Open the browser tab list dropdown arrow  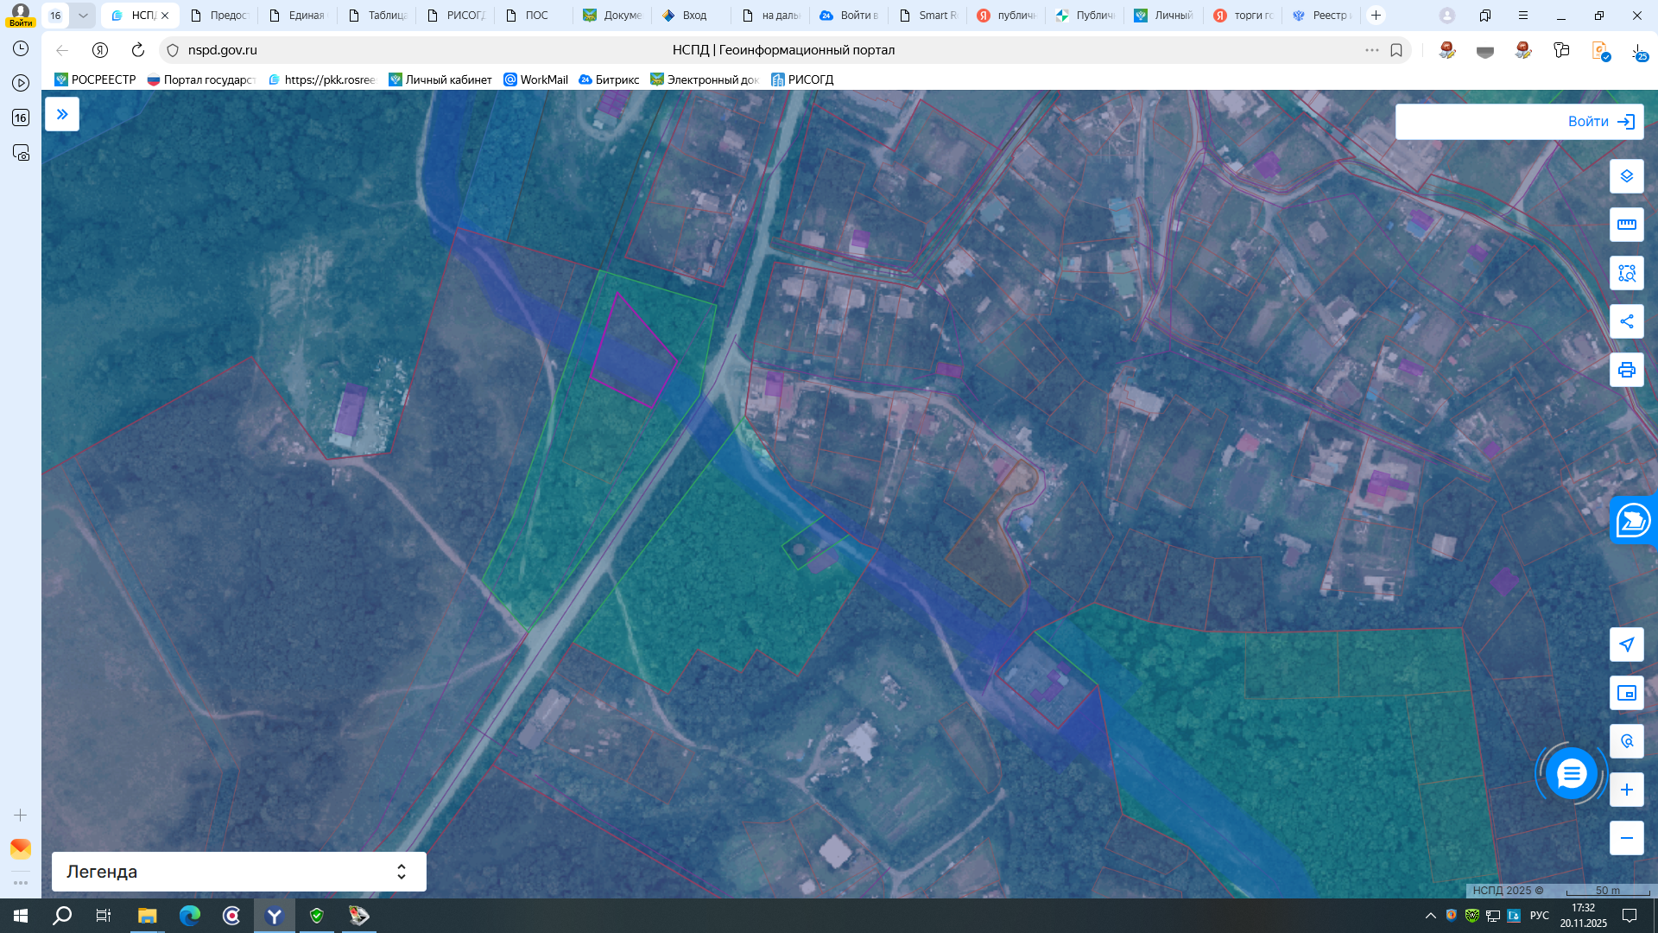click(83, 16)
